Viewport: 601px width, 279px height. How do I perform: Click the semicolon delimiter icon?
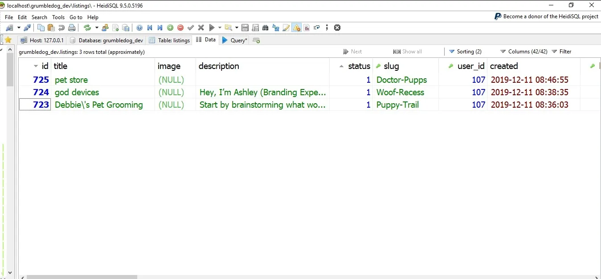coord(327,28)
